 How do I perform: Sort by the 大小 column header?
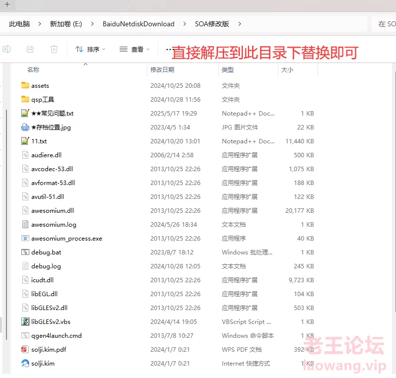[x=287, y=69]
